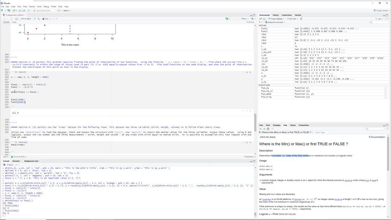This screenshot has height=220, width=391.
Task: Open the help topic title history dropdown
Action: pos(286,132)
